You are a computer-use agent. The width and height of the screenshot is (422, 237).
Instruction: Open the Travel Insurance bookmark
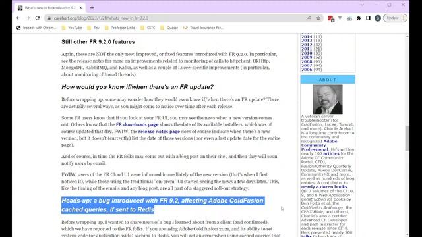(203, 28)
